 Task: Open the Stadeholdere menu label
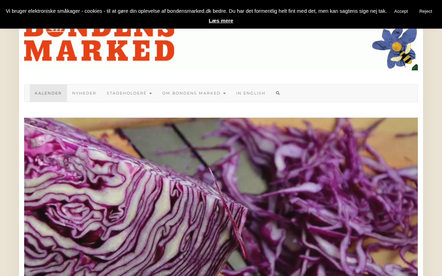126,93
